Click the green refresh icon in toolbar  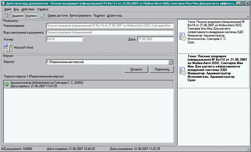click(42, 16)
